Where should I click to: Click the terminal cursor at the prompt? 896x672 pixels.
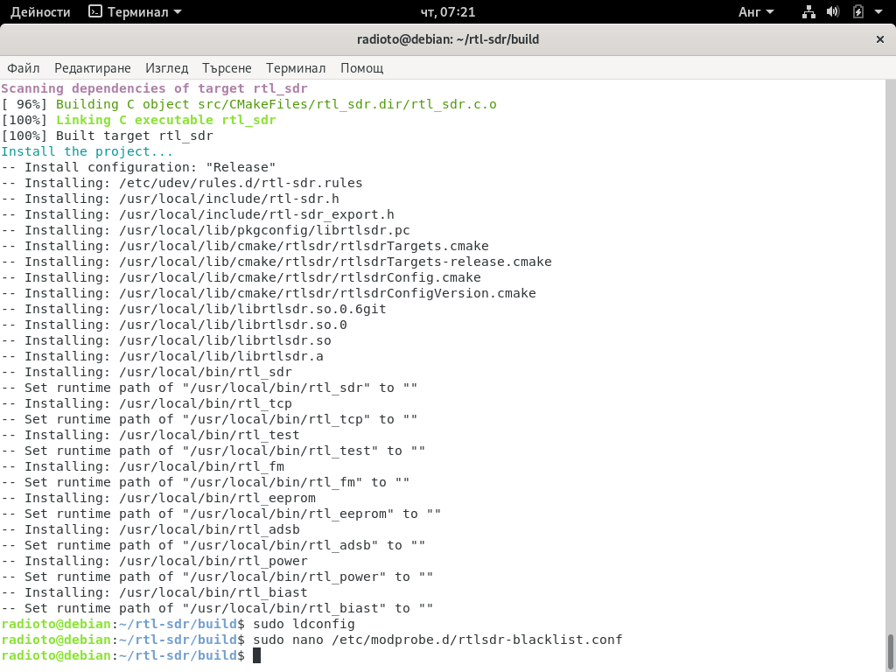click(256, 655)
